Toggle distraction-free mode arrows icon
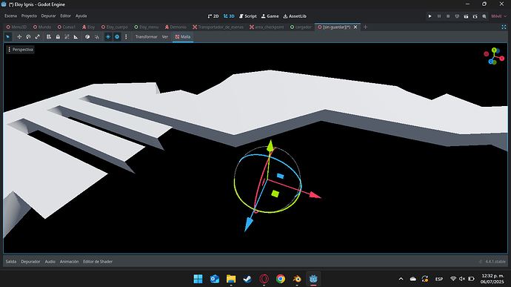 coord(504,27)
